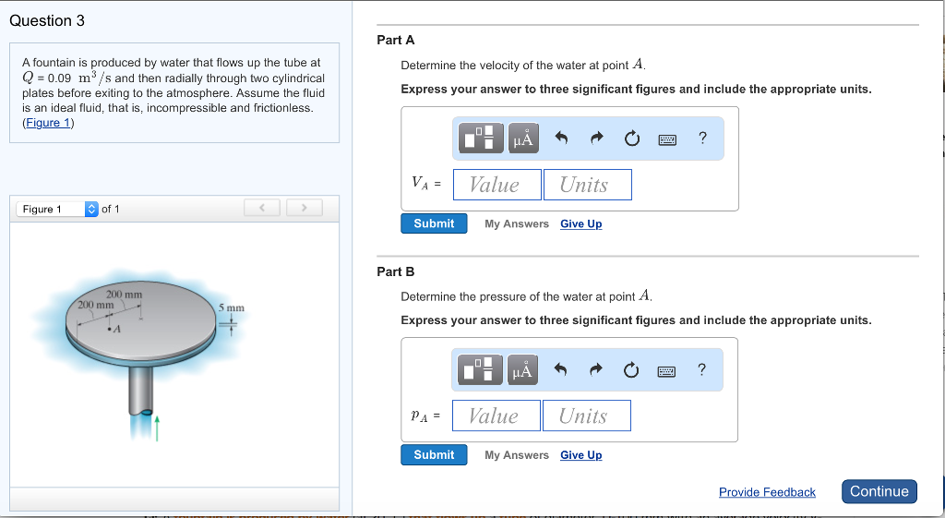Open the Figure 1 selector dropdown
The height and width of the screenshot is (518, 945).
pyautogui.click(x=57, y=210)
